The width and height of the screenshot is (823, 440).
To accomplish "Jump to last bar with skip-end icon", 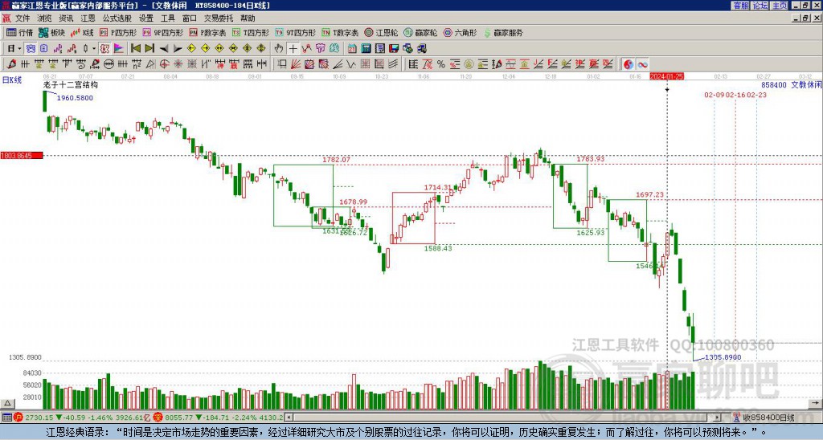I will pyautogui.click(x=149, y=49).
